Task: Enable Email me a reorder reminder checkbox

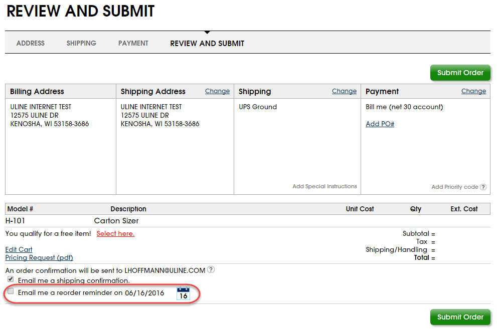Action: click(11, 291)
